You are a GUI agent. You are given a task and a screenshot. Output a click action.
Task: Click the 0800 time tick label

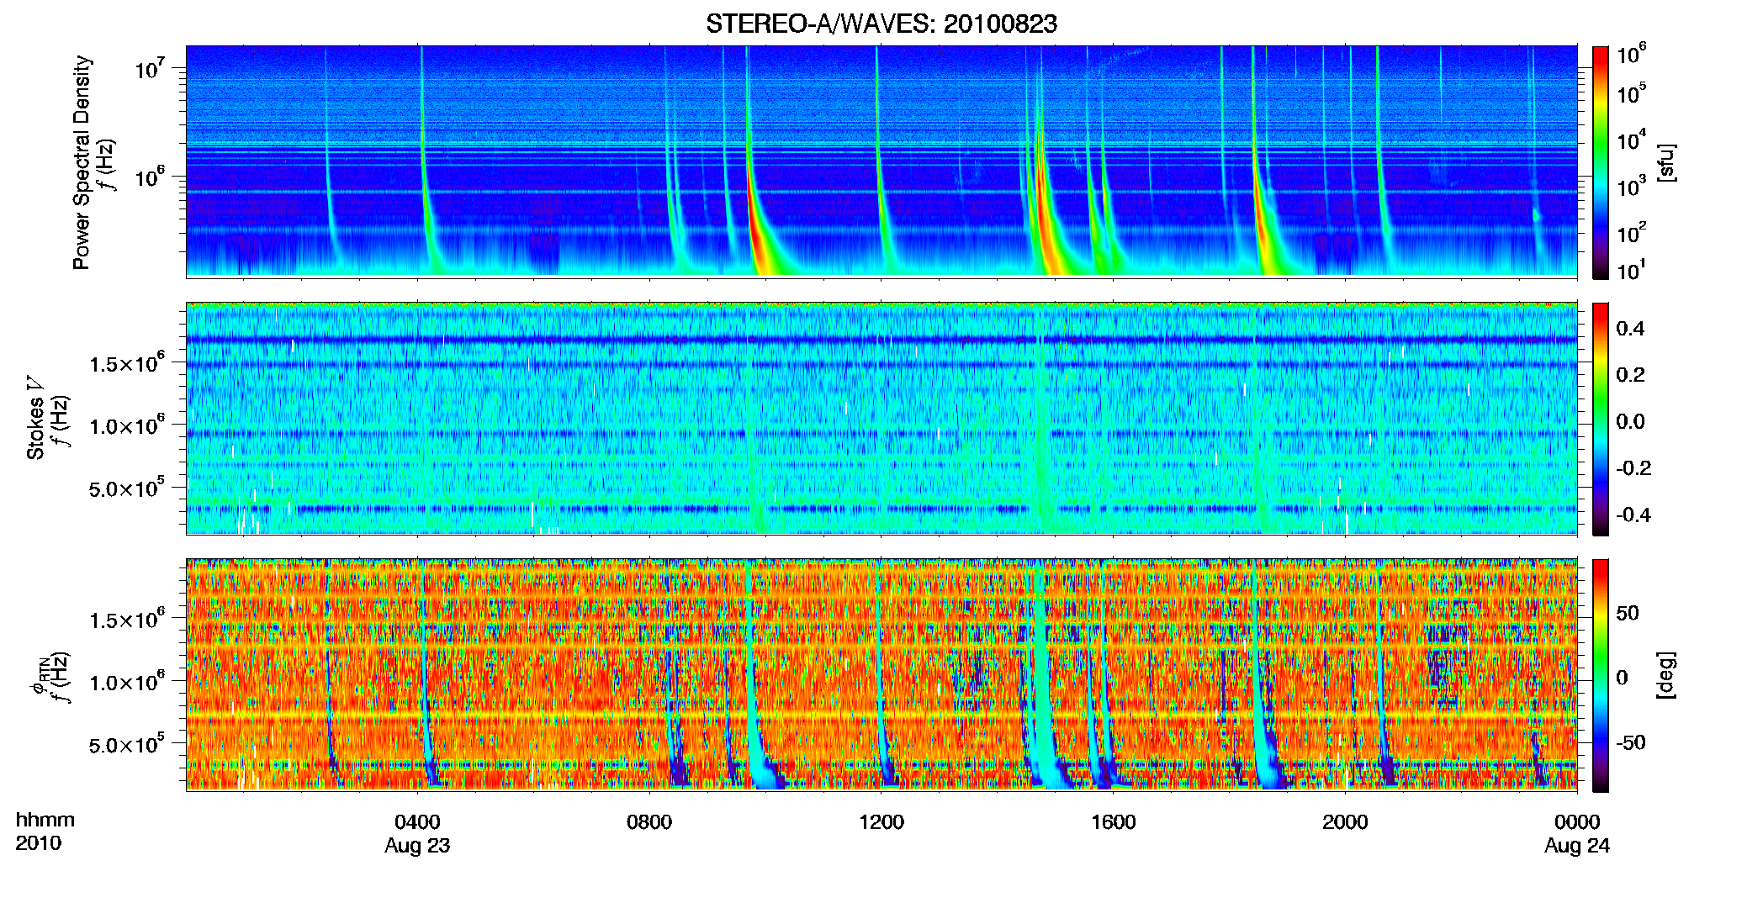click(649, 821)
